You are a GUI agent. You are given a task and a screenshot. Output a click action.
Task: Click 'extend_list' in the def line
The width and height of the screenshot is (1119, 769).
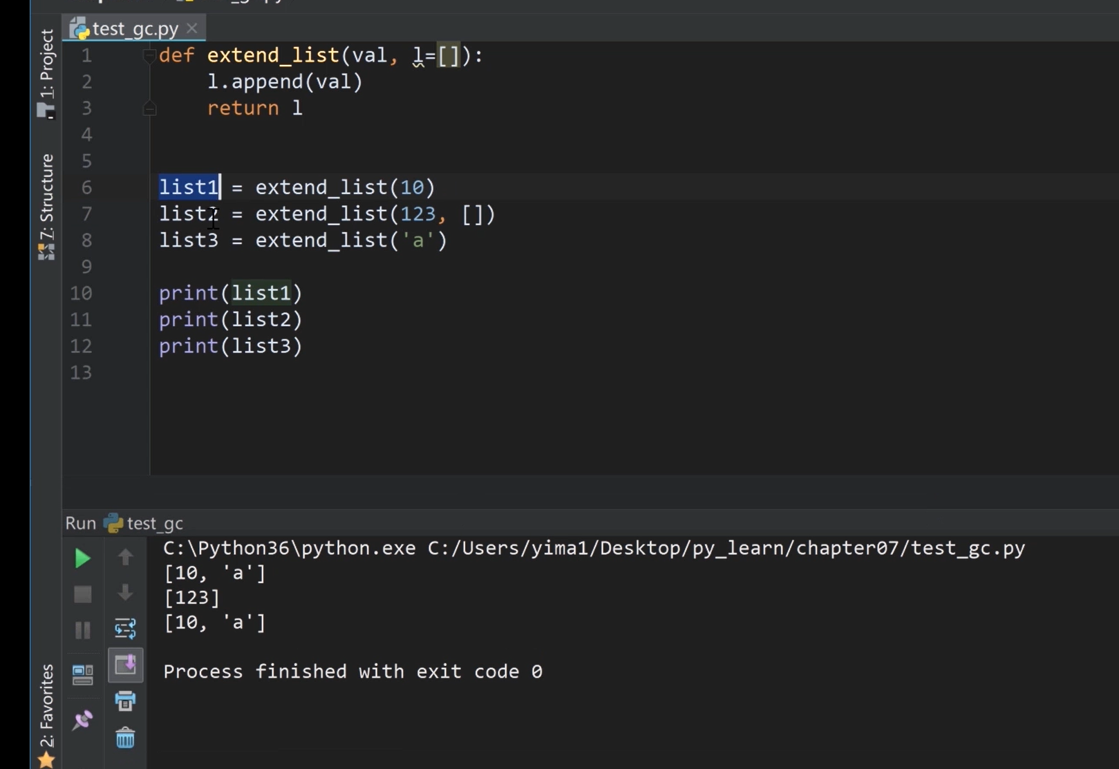273,55
